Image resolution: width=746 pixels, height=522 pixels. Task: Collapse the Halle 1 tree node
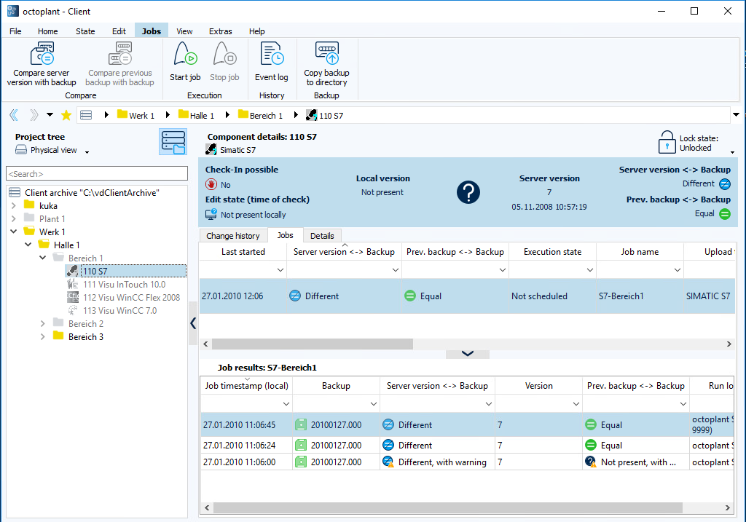pos(28,245)
